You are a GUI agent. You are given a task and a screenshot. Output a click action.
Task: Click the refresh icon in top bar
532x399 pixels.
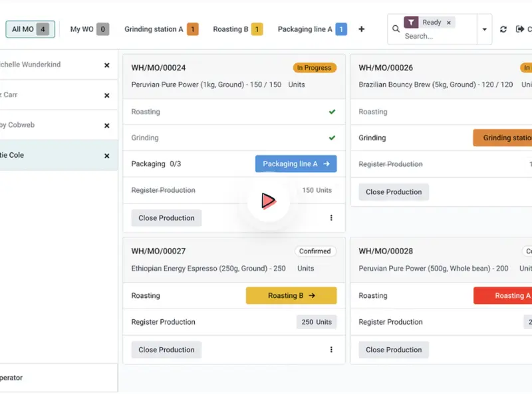pyautogui.click(x=503, y=29)
